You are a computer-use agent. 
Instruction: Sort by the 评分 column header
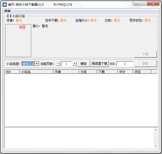[x=125, y=72]
